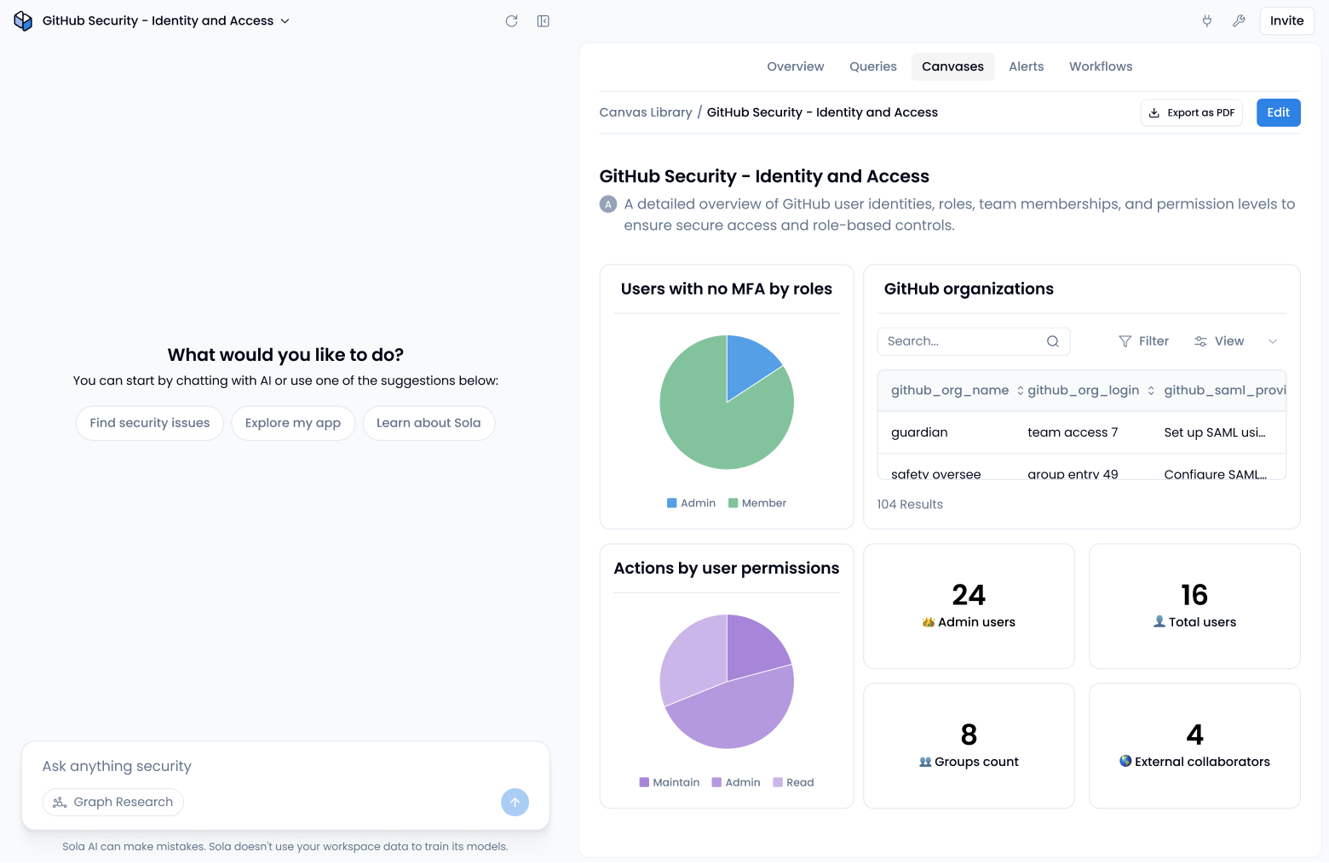
Task: Click the Learn about Sola suggestion
Action: click(x=429, y=423)
